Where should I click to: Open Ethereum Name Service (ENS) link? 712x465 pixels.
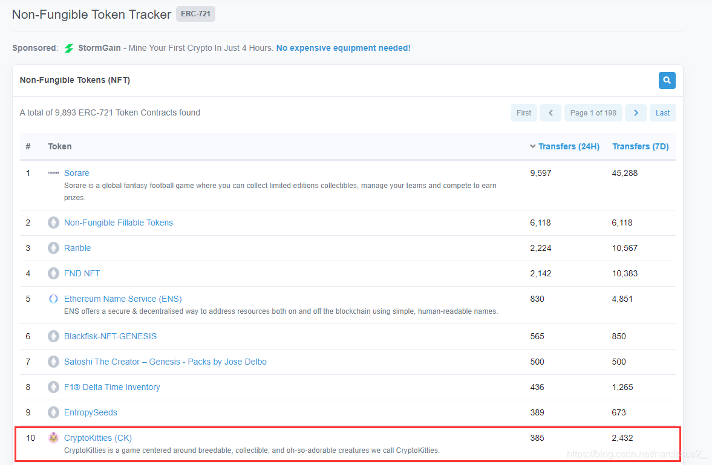tap(123, 299)
